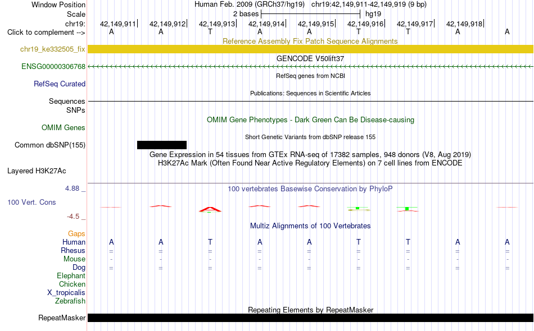Viewport: 534px width, 331px height.
Task: Click the RefSeq genes from NCBI title
Action: [310, 76]
